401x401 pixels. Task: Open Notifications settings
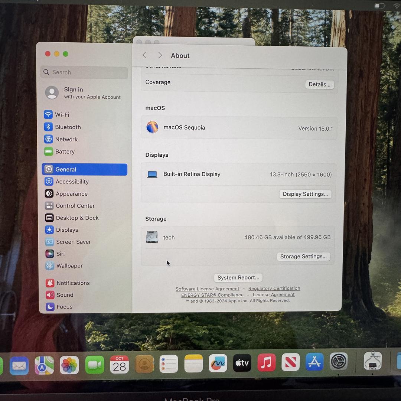point(68,283)
